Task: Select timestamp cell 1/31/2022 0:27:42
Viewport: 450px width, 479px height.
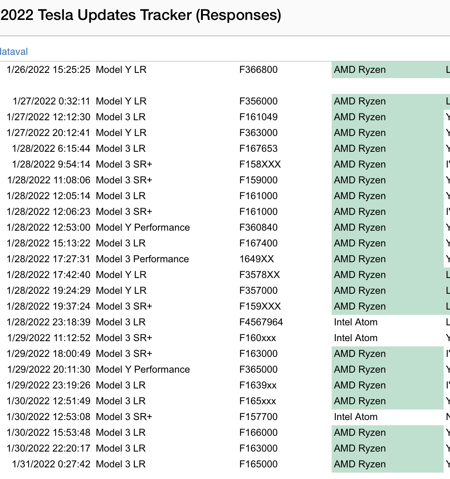Action: [x=51, y=464]
